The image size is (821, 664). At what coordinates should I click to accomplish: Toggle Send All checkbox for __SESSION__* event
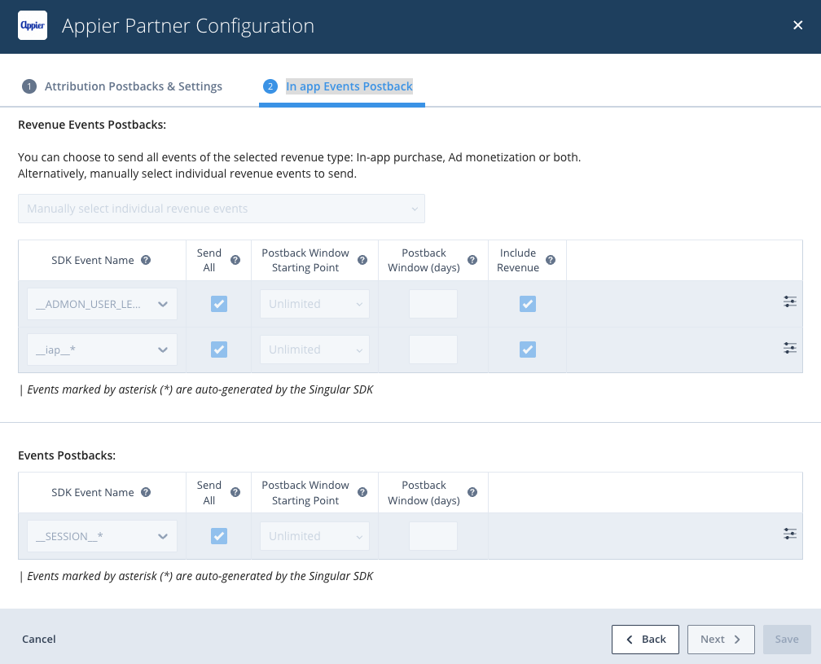(x=219, y=536)
